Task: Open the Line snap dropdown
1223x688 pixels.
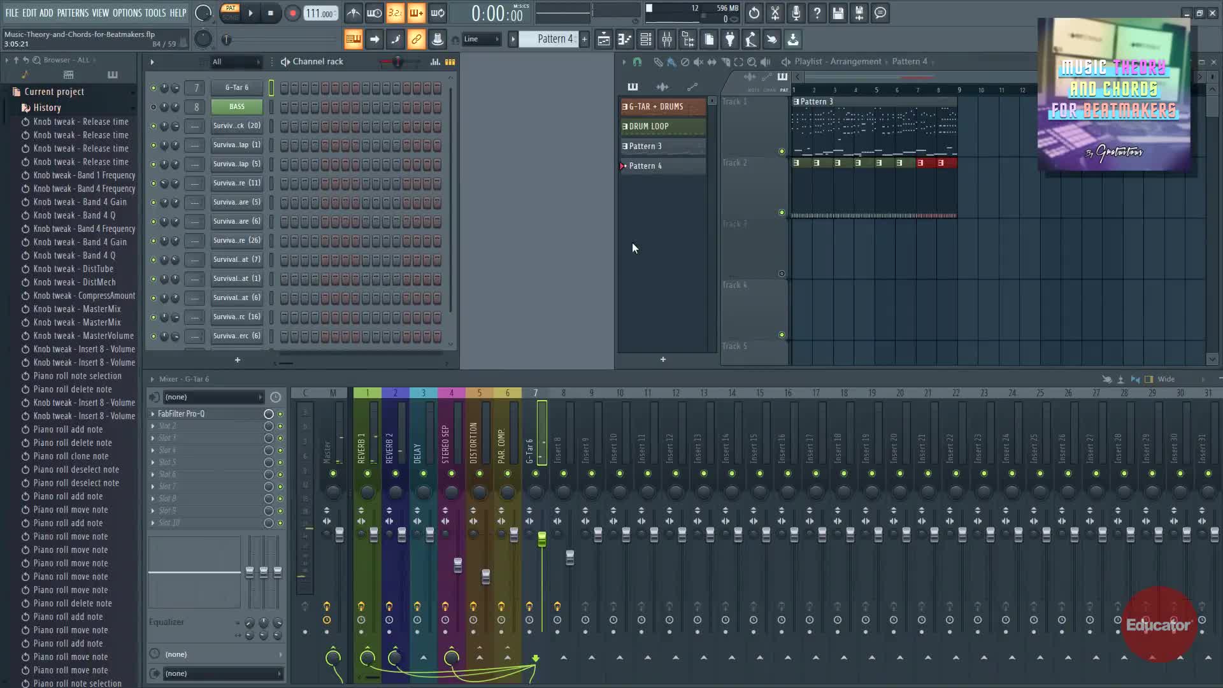Action: click(x=482, y=39)
